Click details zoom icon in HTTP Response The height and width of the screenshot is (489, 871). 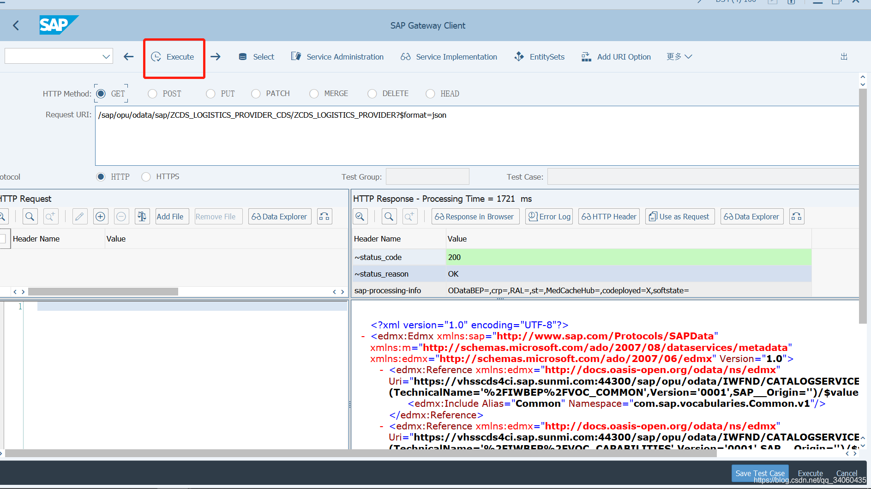click(x=360, y=217)
